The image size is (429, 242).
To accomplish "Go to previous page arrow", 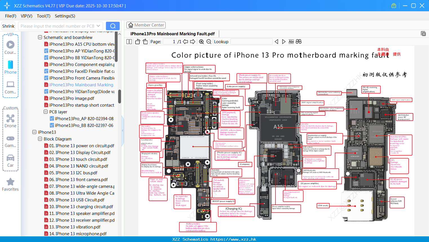I will pos(185,41).
